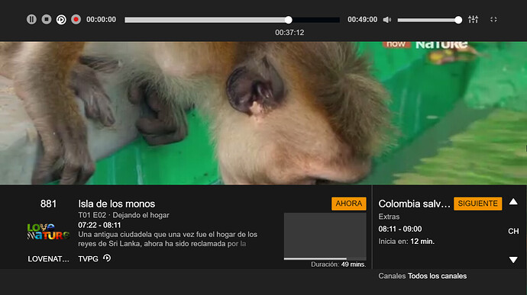527x295 pixels.
Task: Switch to next channel up arrow
Action: (x=513, y=202)
